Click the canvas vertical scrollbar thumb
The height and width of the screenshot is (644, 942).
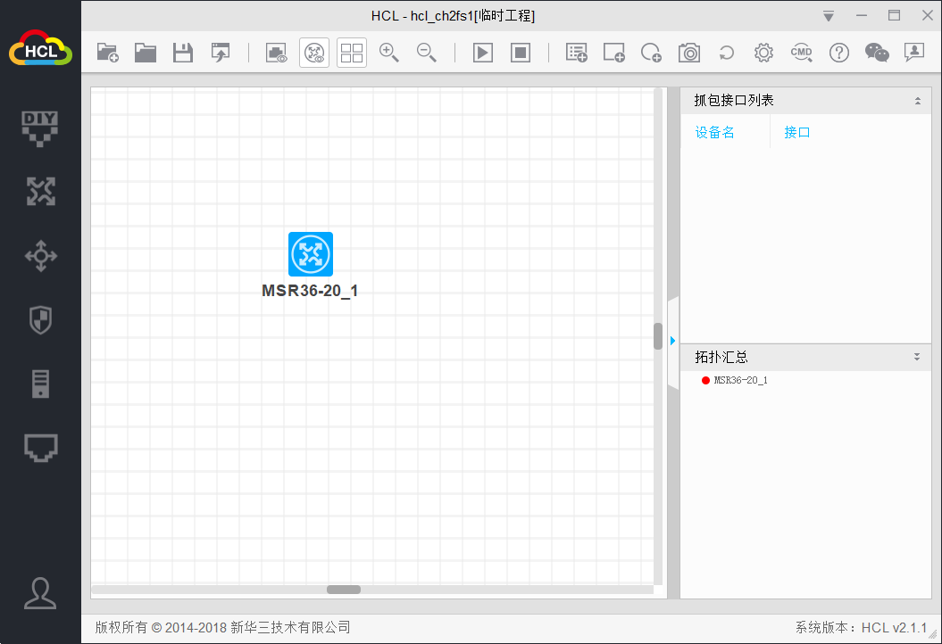(x=658, y=336)
